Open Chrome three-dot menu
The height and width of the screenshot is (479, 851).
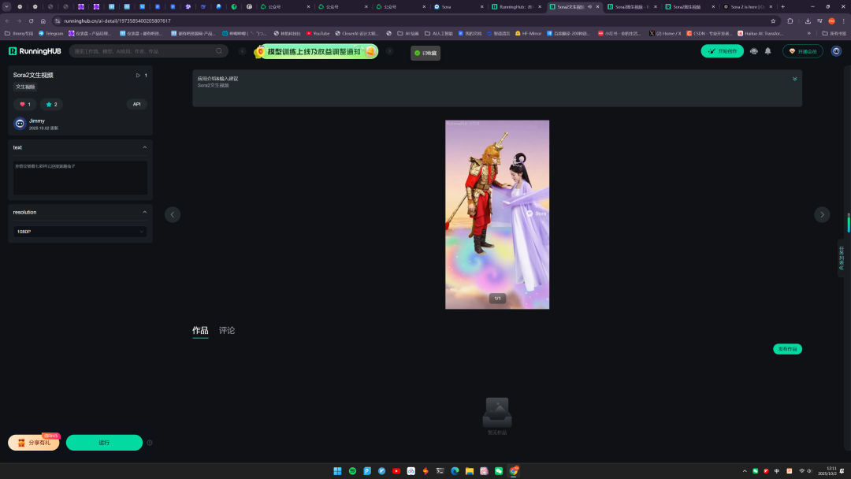[x=843, y=20]
